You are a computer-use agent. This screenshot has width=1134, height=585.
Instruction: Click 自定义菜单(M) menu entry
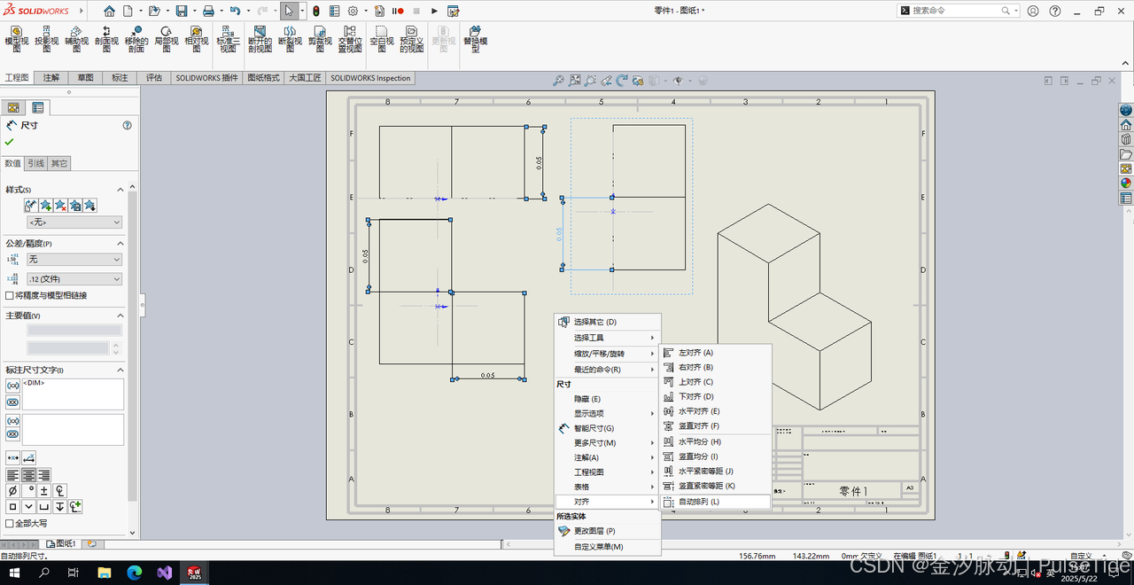[608, 547]
